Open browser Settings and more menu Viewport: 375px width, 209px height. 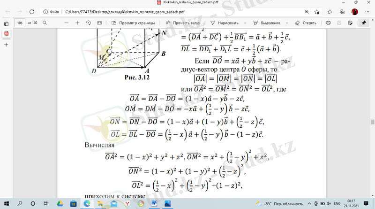click(x=367, y=12)
